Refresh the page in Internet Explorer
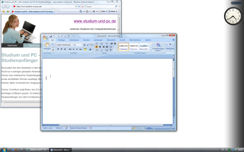Image resolution: width=244 pixels, height=152 pixels. click(79, 6)
